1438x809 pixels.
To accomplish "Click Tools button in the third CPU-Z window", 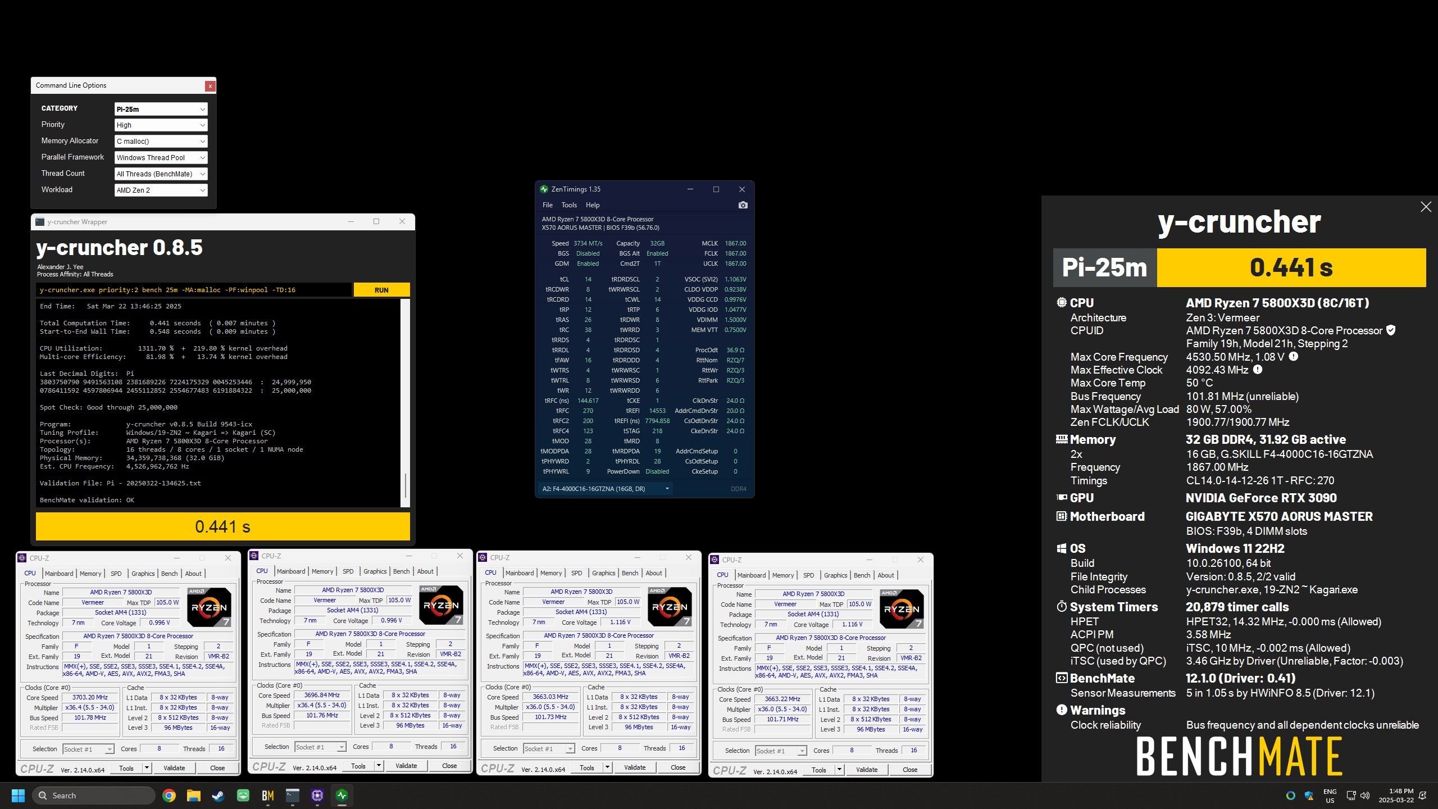I will [x=587, y=767].
